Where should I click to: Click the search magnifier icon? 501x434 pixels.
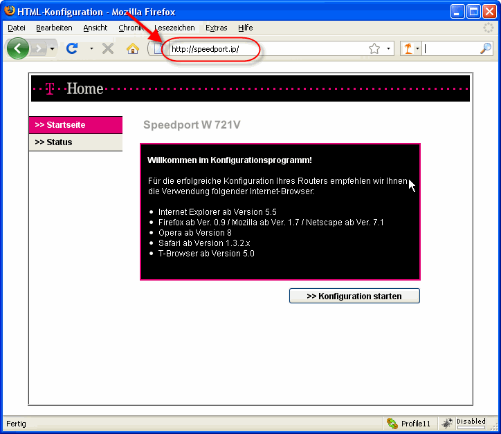click(486, 48)
